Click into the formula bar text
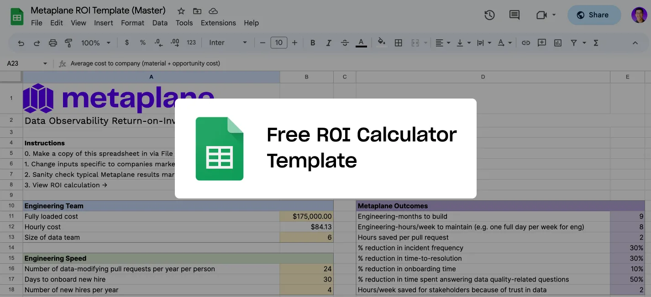The image size is (651, 297). coord(145,63)
